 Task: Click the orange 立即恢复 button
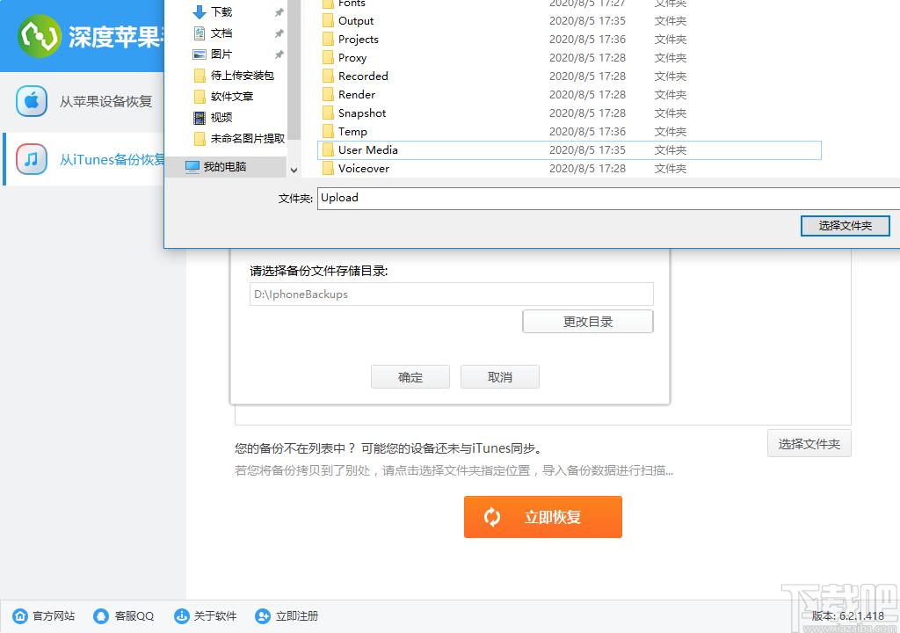(x=543, y=517)
